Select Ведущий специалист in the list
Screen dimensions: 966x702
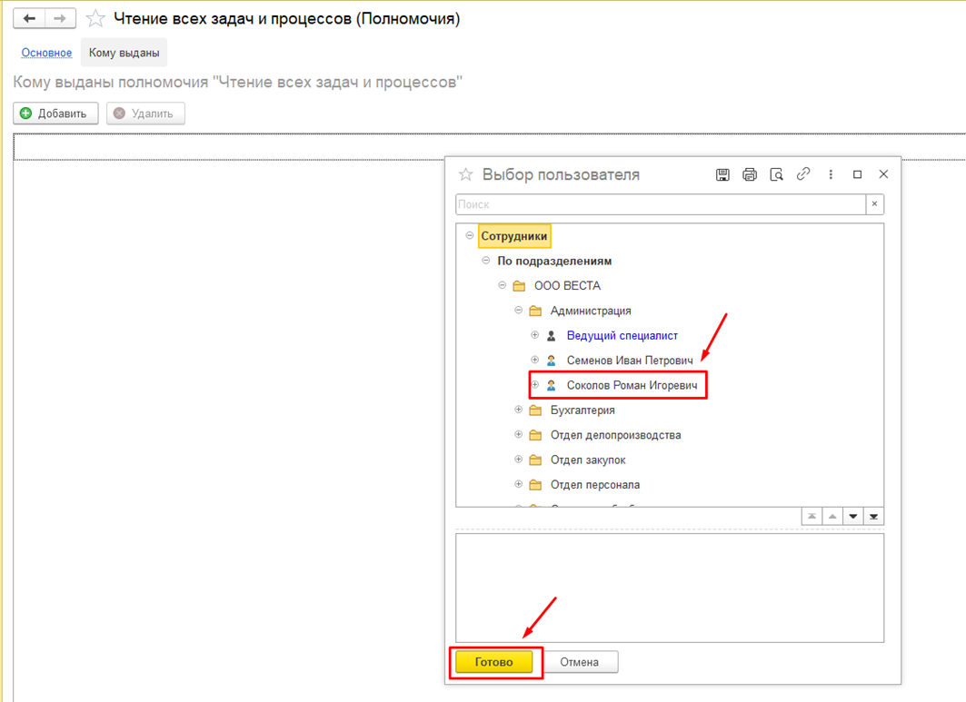(x=622, y=336)
